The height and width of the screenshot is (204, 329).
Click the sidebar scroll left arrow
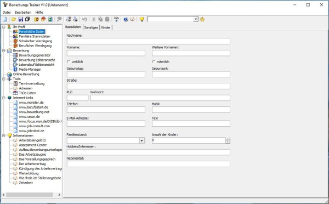coord(4,195)
